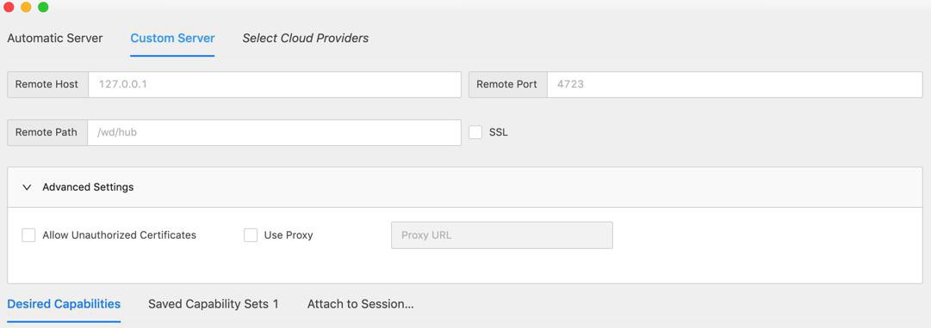Click the red close window button
This screenshot has width=931, height=328.
tap(9, 7)
